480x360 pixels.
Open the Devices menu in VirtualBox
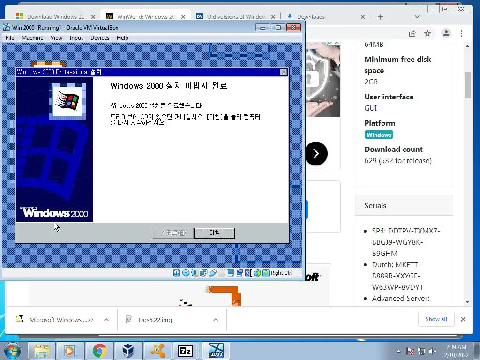pyautogui.click(x=100, y=38)
